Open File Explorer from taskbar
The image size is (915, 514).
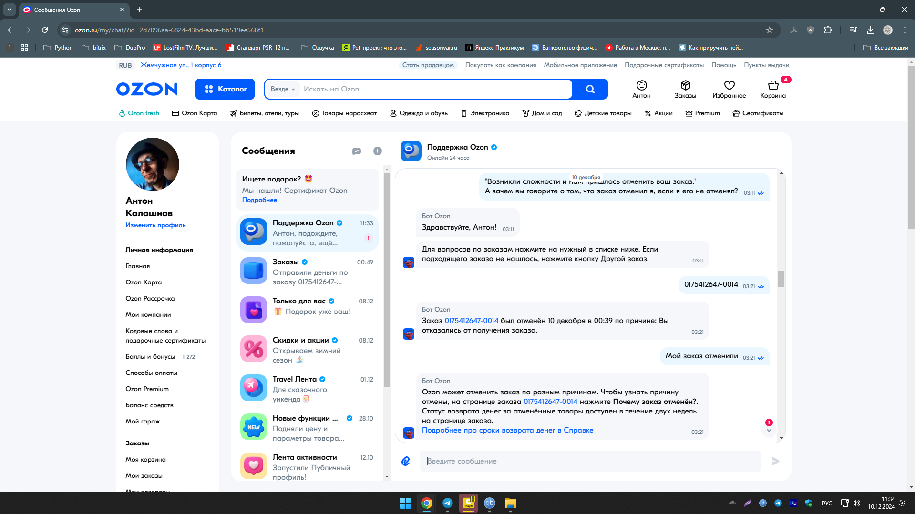[x=511, y=503]
